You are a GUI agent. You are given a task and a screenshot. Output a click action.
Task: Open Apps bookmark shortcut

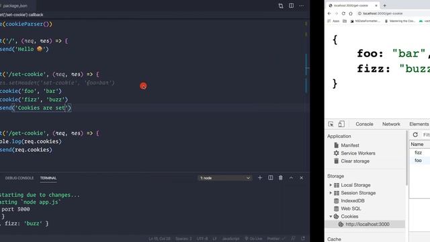click(x=333, y=21)
